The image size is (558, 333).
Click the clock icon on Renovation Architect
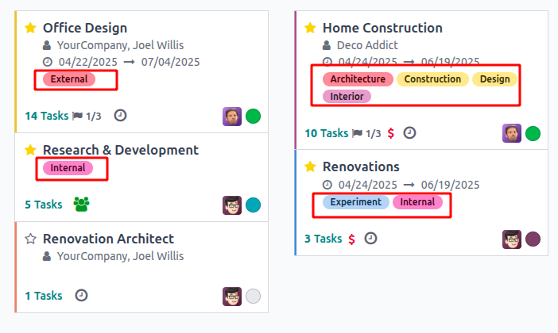tap(81, 296)
